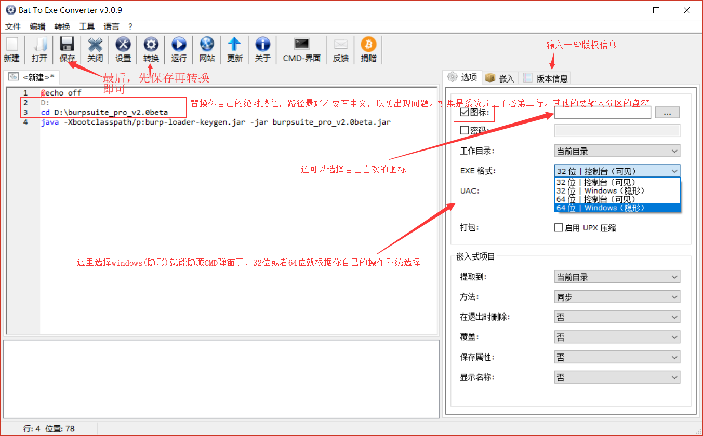Enable the 密码 (Password) checkbox

point(465,130)
